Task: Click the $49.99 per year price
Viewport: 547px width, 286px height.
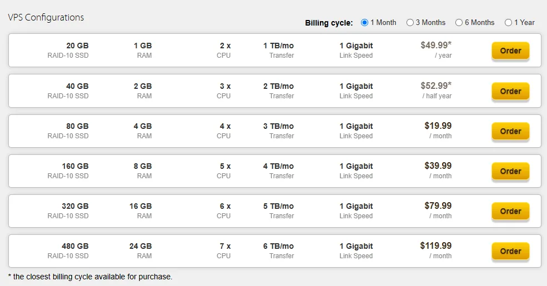Action: click(x=436, y=46)
